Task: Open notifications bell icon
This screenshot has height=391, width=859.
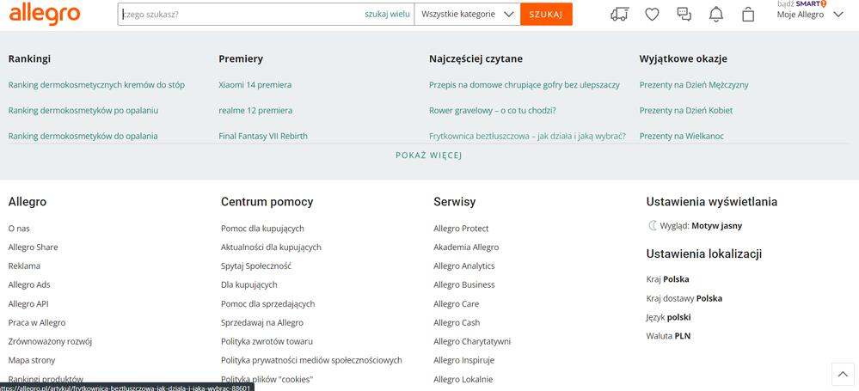Action: pyautogui.click(x=715, y=14)
